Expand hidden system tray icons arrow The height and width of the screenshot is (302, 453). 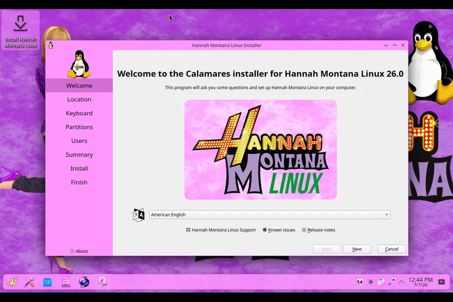(x=402, y=282)
